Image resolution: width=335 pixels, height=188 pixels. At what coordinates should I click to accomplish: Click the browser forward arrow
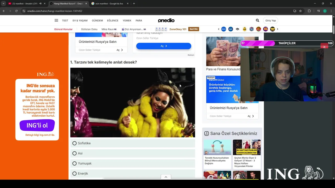10,11
